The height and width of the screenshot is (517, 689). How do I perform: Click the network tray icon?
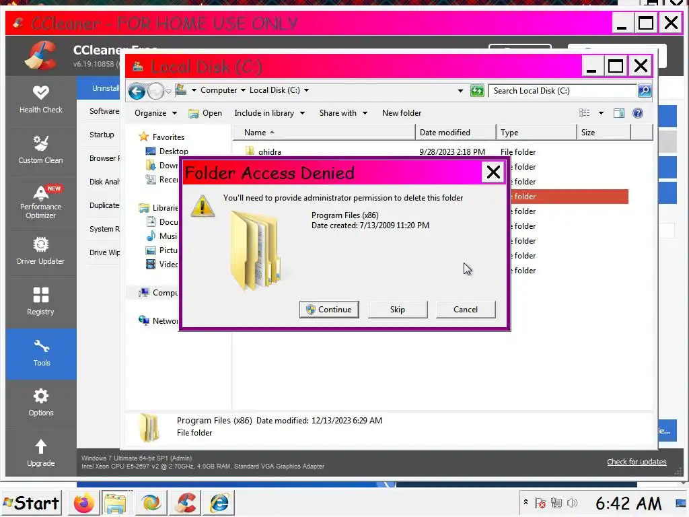tap(556, 503)
